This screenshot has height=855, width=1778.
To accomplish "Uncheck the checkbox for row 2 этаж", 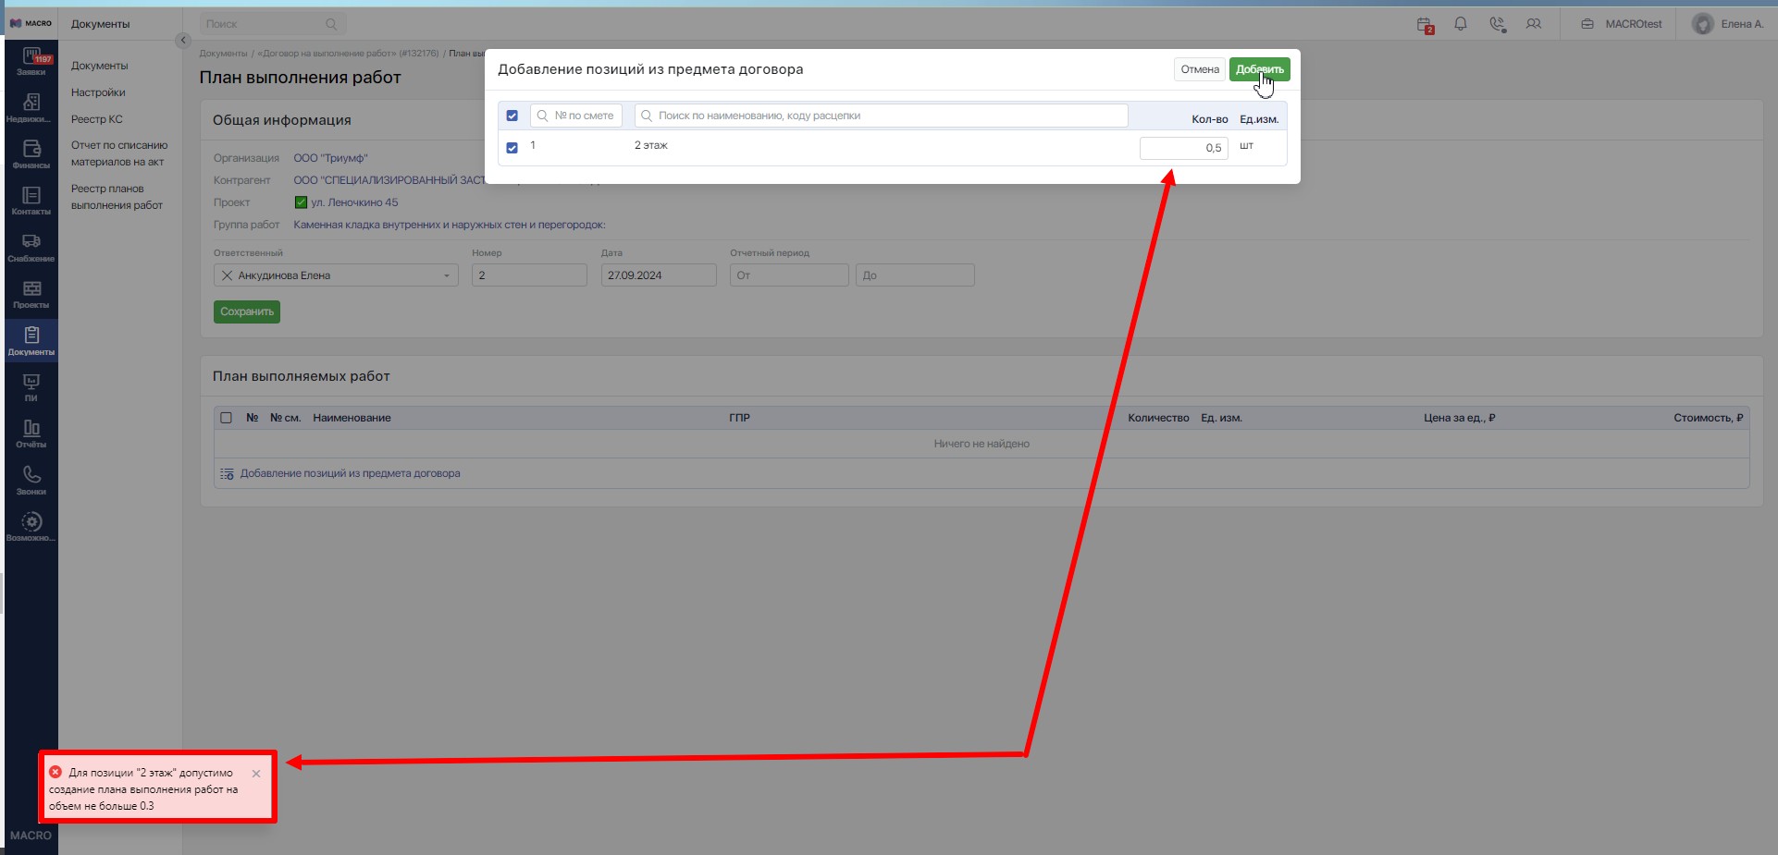I will click(x=512, y=148).
